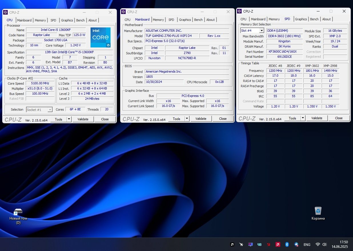Open About tab in the Processor window
This screenshot has height=251, width=353.
93,20
